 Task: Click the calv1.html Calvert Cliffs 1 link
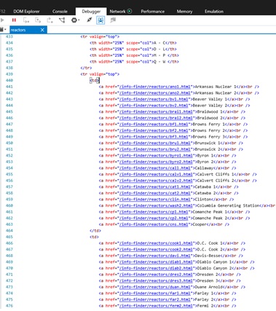(x=156, y=174)
